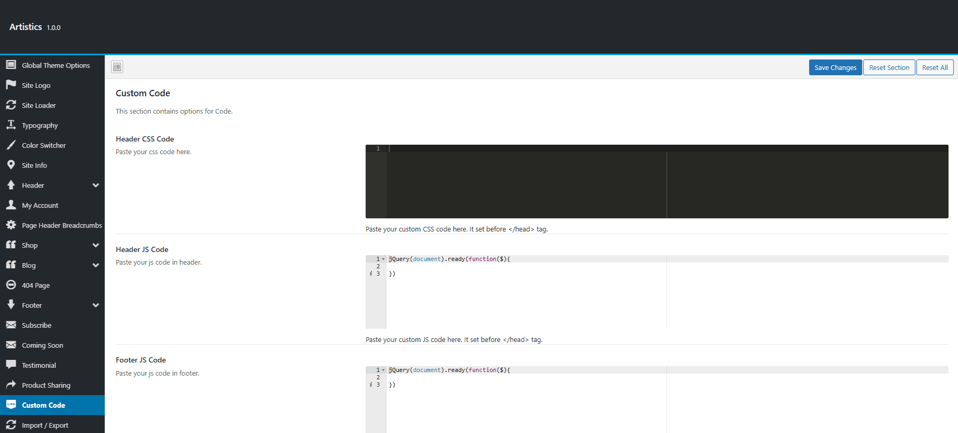Click line number 1 in CSS editor gutter
The image size is (958, 433).
click(378, 148)
